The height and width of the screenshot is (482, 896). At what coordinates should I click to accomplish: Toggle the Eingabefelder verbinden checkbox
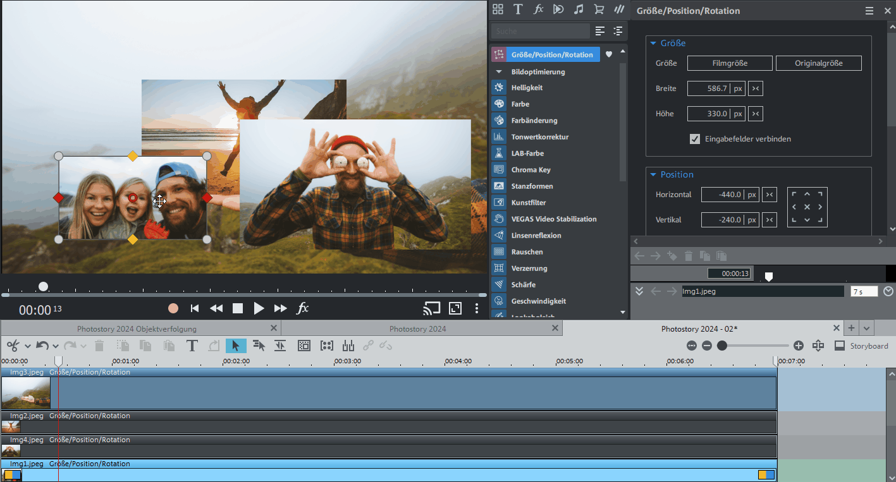[695, 139]
